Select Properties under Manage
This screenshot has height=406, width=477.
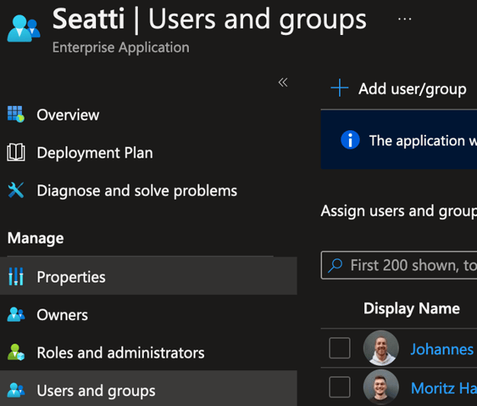[x=149, y=277]
